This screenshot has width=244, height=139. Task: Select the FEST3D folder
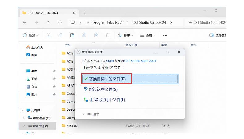[69, 126]
